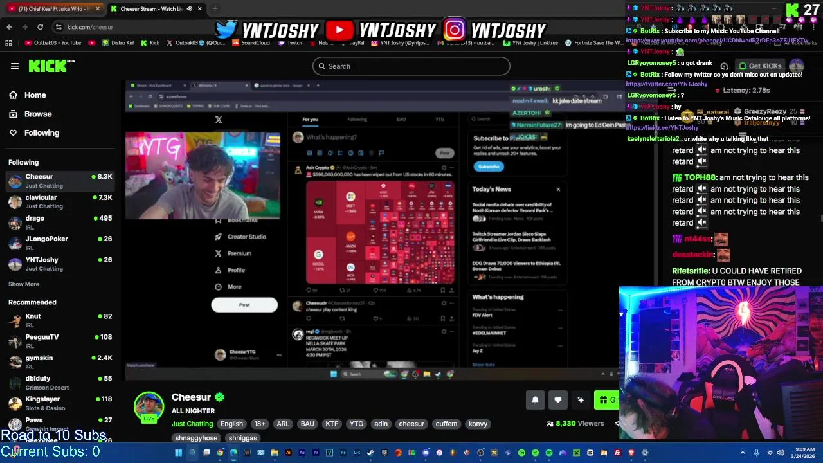The image size is (823, 463).
Task: Click the plus icon beside the heart
Action: [x=581, y=400]
